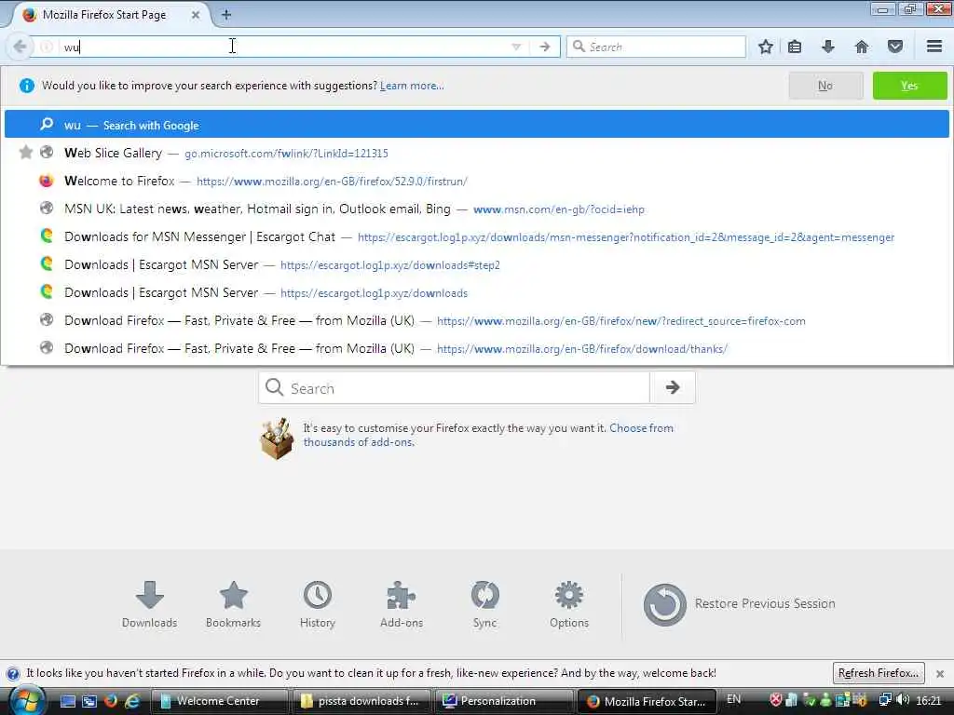Click the Switch between windows quick launch icon
Image resolution: width=954 pixels, height=715 pixels.
point(89,701)
